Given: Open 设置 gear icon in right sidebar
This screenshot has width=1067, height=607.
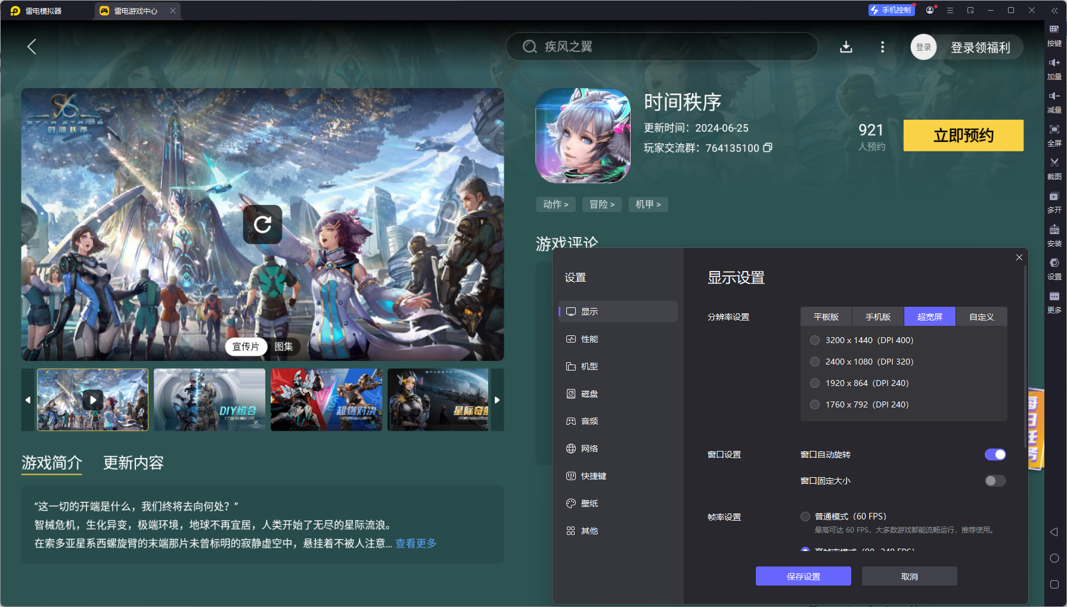Looking at the screenshot, I should coord(1054,269).
